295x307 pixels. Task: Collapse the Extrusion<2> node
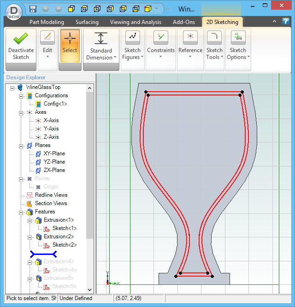coord(29,237)
